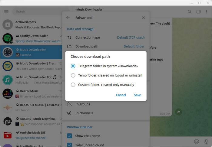Click the In channels megaphone icon
Image resolution: width=212 pixels, height=147 pixels.
[x=69, y=113]
